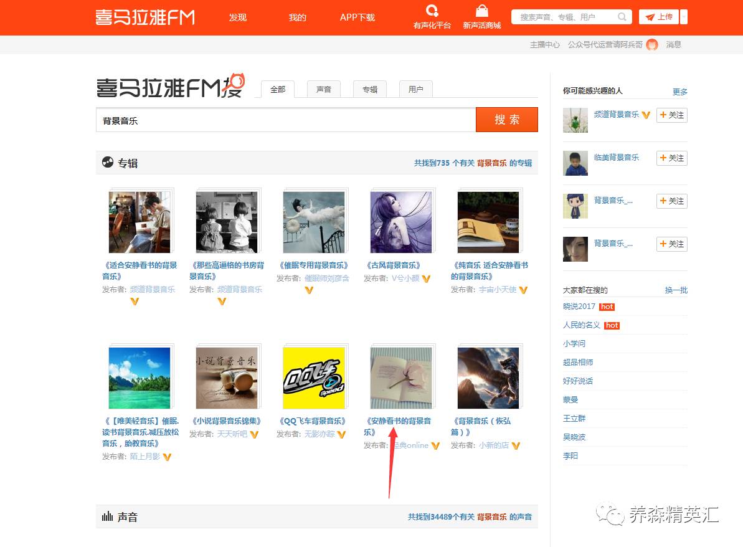This screenshot has width=743, height=547.
Task: Click the 喜马拉雅FM logo in header
Action: [144, 17]
